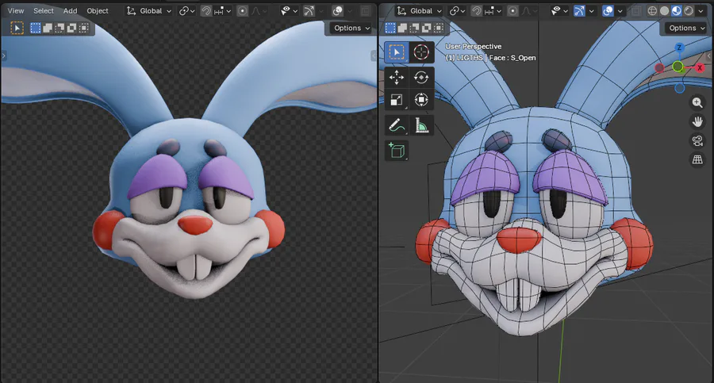Open Global orientation dropdown in left viewport
Screen dimensions: 714x383
click(x=150, y=11)
